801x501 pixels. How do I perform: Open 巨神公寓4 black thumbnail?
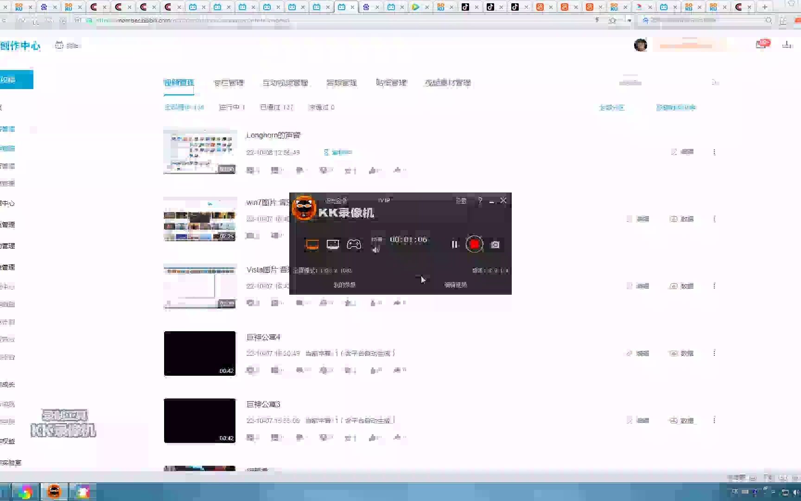click(x=200, y=353)
